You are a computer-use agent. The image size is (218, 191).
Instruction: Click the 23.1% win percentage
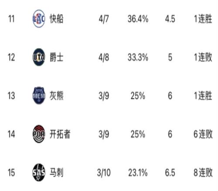point(138,173)
